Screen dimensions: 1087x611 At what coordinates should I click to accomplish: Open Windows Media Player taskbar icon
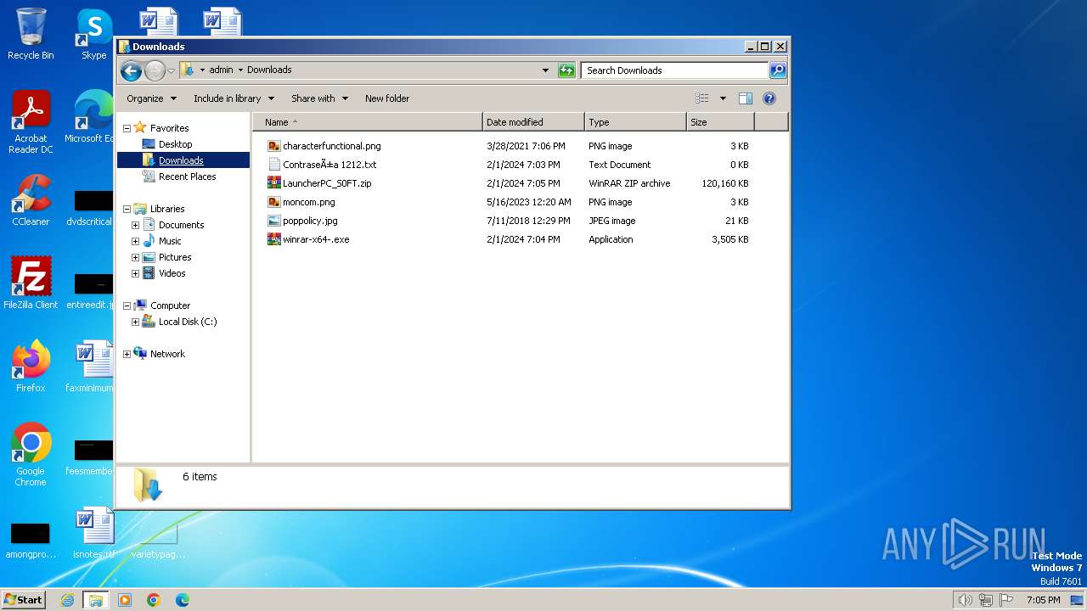click(125, 600)
